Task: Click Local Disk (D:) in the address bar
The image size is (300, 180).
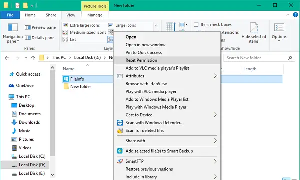Action: [x=87, y=58]
